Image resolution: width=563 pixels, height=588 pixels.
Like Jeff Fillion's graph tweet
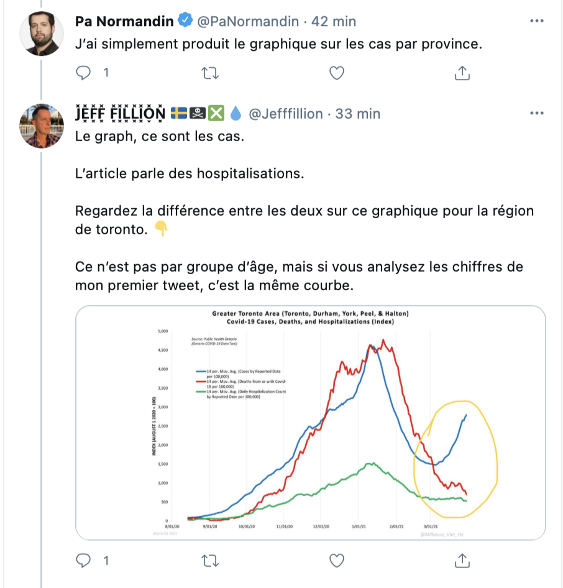tap(337, 561)
